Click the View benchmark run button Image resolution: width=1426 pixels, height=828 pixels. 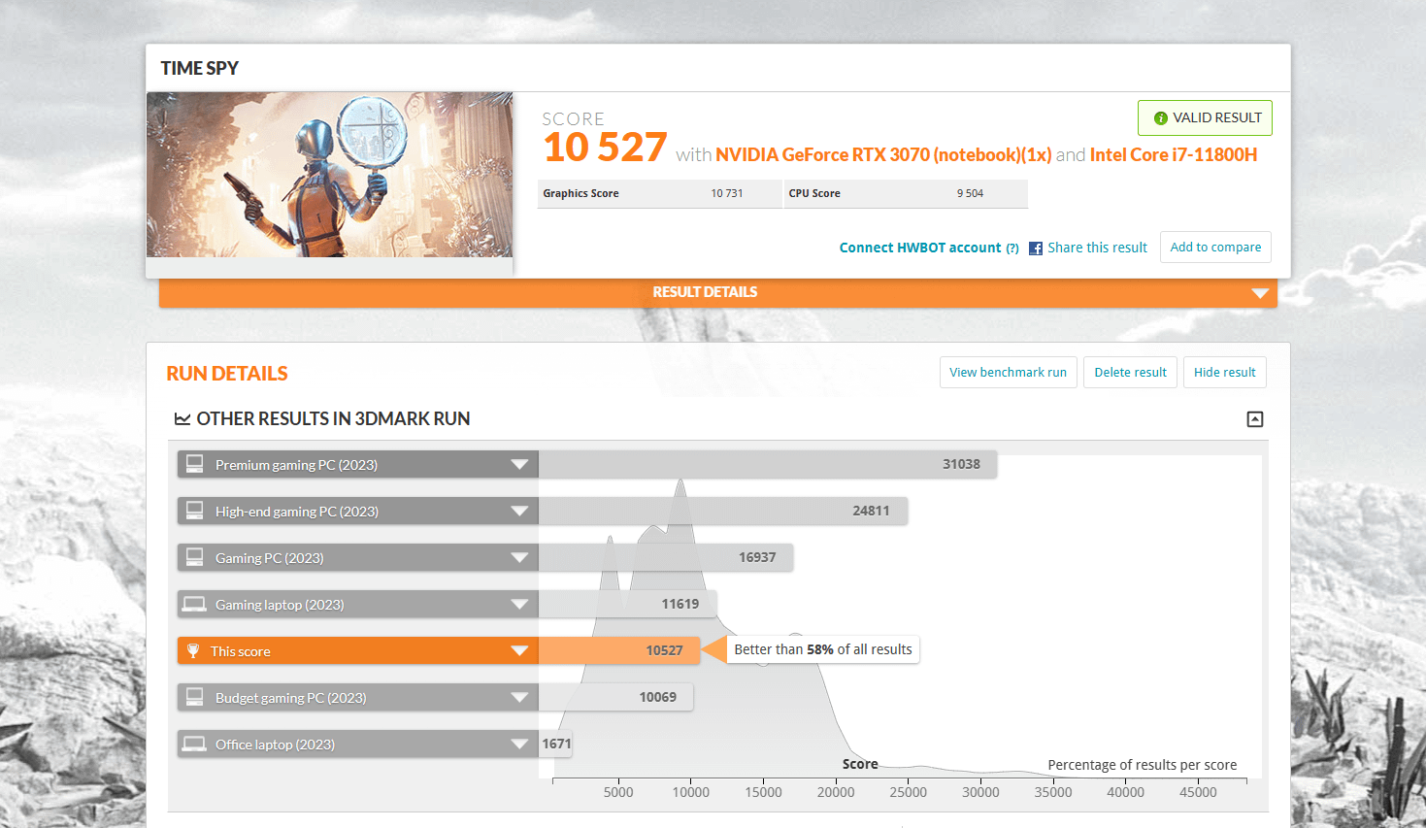1009,373
